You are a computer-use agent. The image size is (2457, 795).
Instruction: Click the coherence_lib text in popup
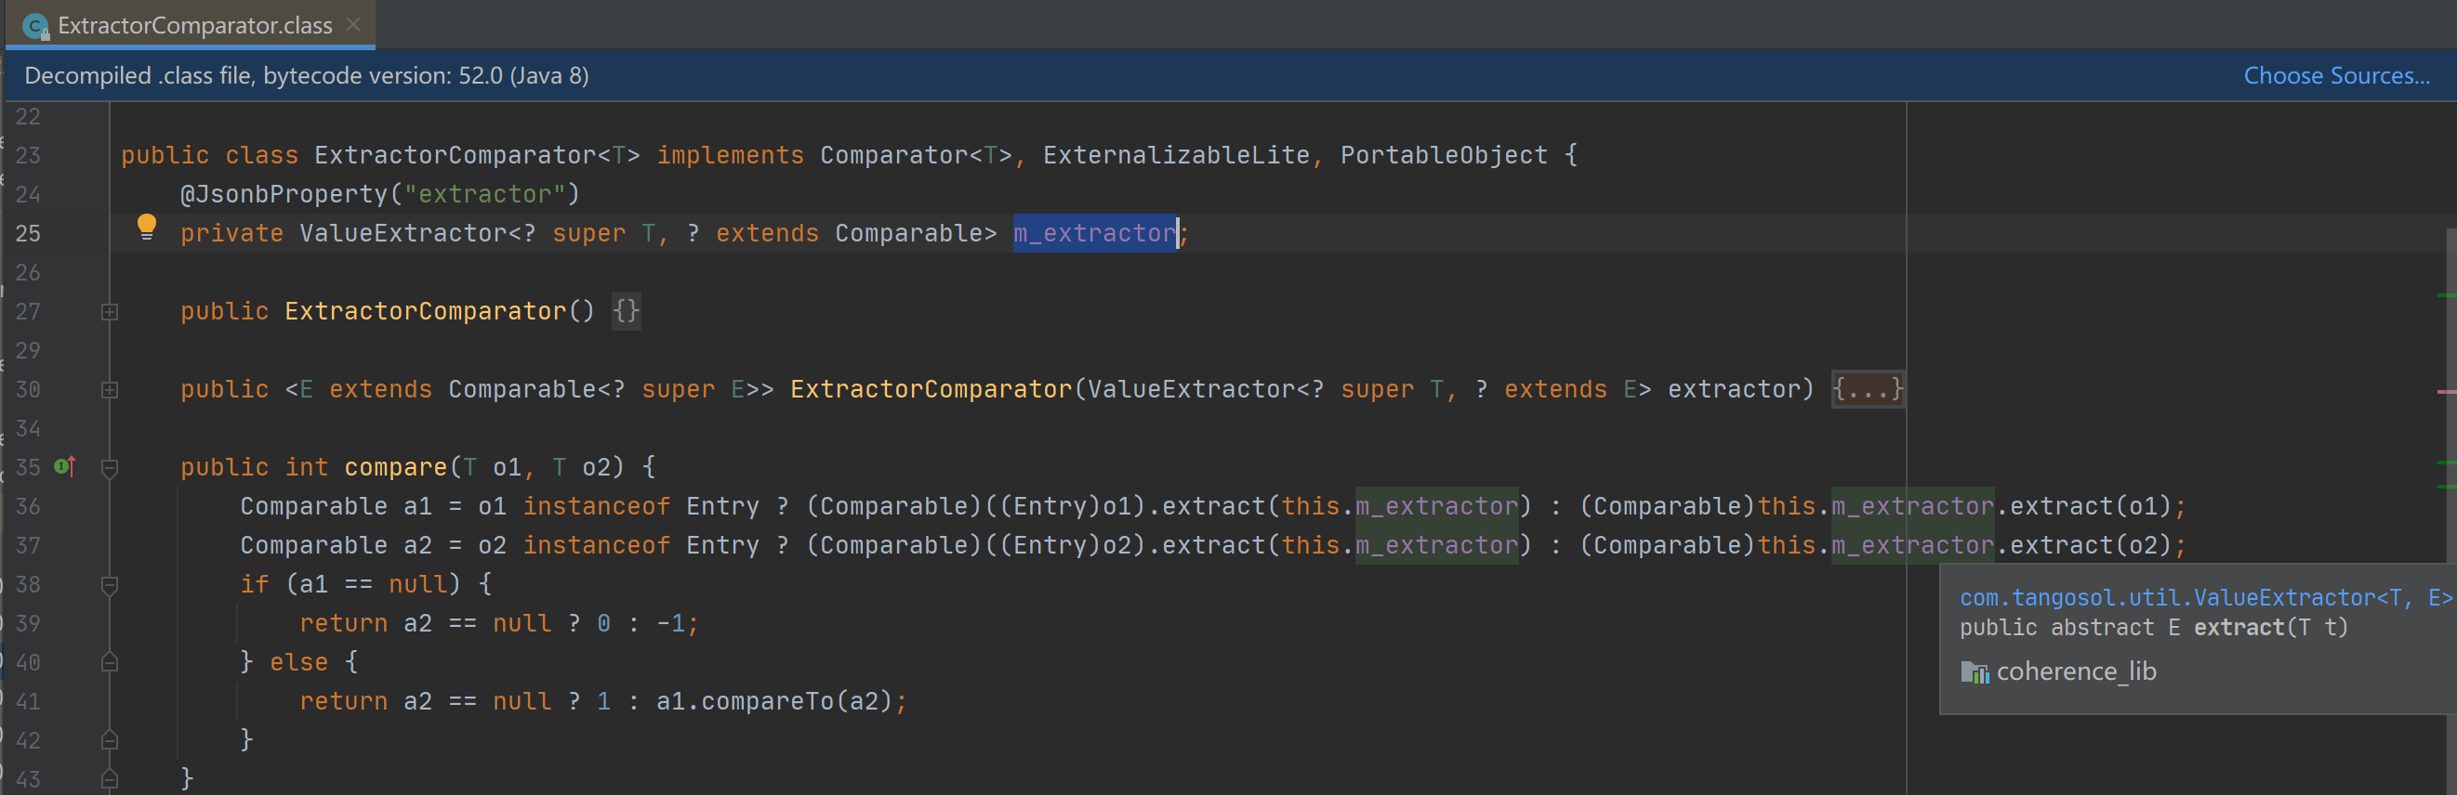[2076, 671]
